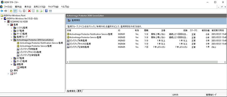Image resolution: width=227 pixels, height=97 pixels.
Task: Refresh the view with green arrow icon
Action: 37,11
